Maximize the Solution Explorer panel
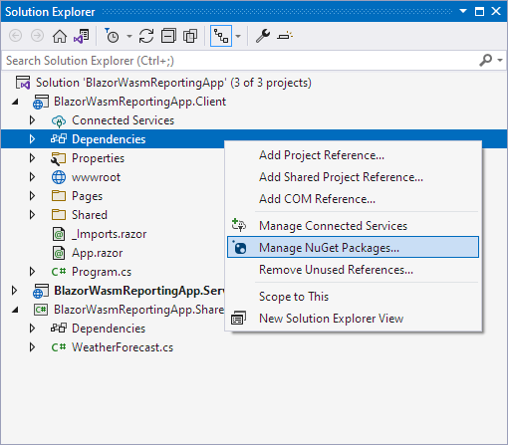Viewport: 508px width, 445px height. [479, 12]
